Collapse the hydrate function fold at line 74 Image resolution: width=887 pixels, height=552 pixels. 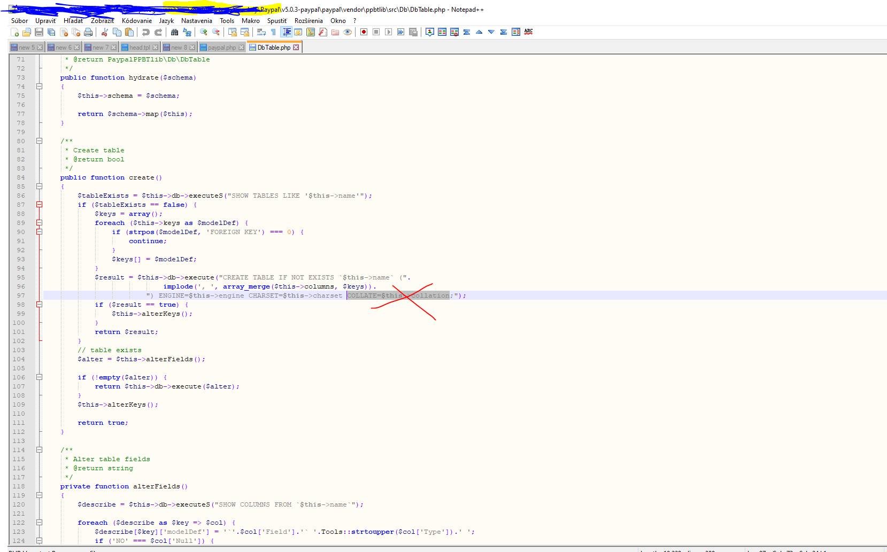coord(39,87)
